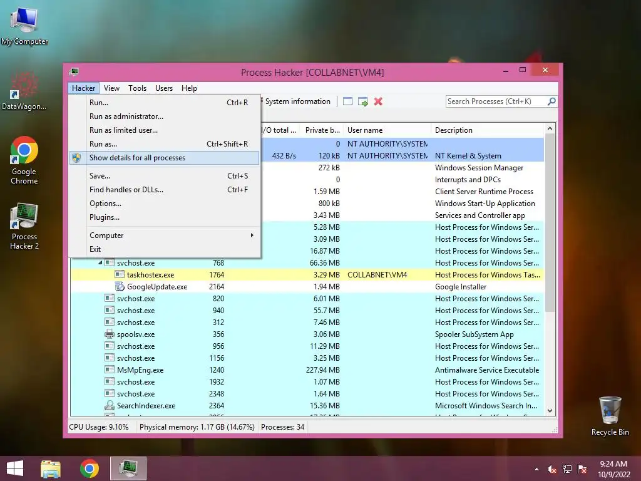The height and width of the screenshot is (481, 641).
Task: Select svchost.exe with PID 312
Action: coord(307,323)
